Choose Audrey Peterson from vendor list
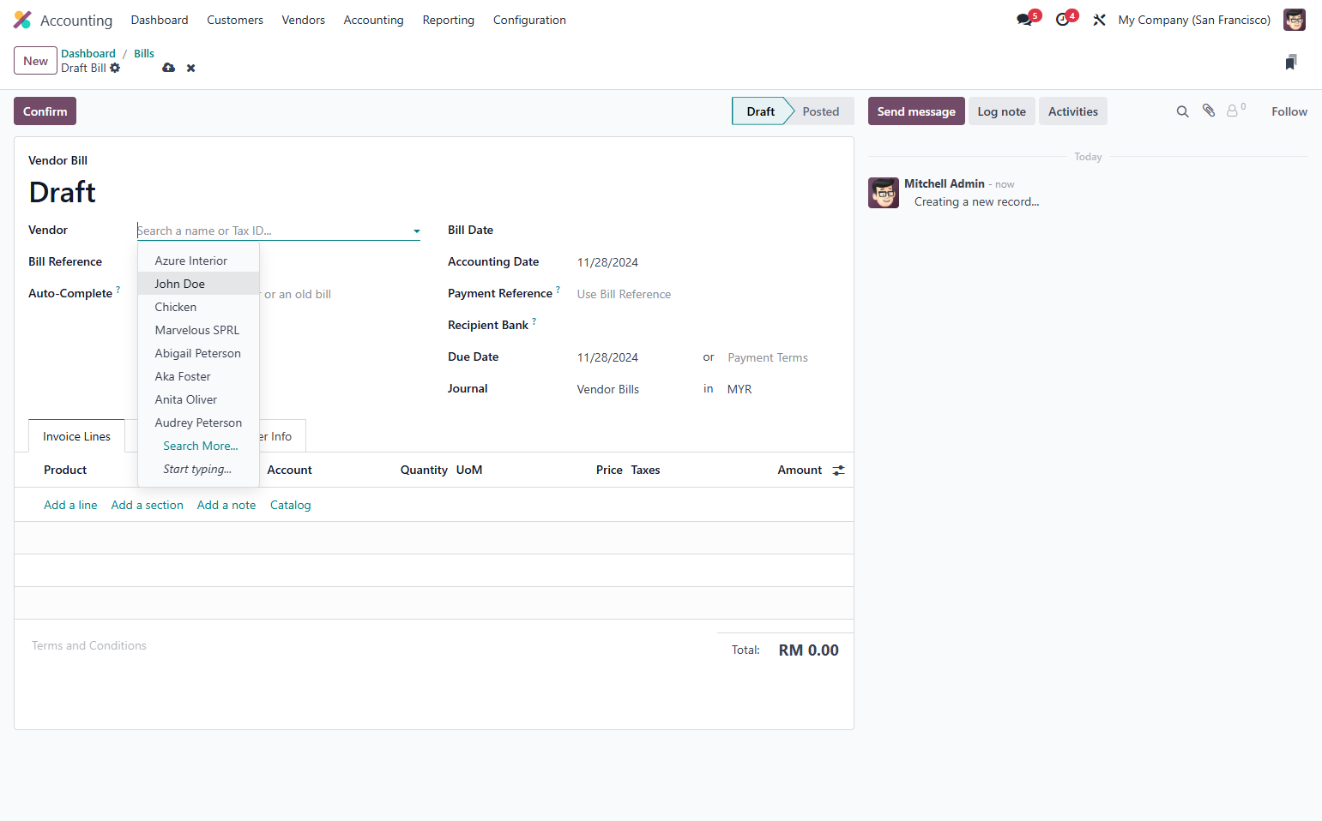Viewport: 1322px width, 821px height. (x=198, y=422)
